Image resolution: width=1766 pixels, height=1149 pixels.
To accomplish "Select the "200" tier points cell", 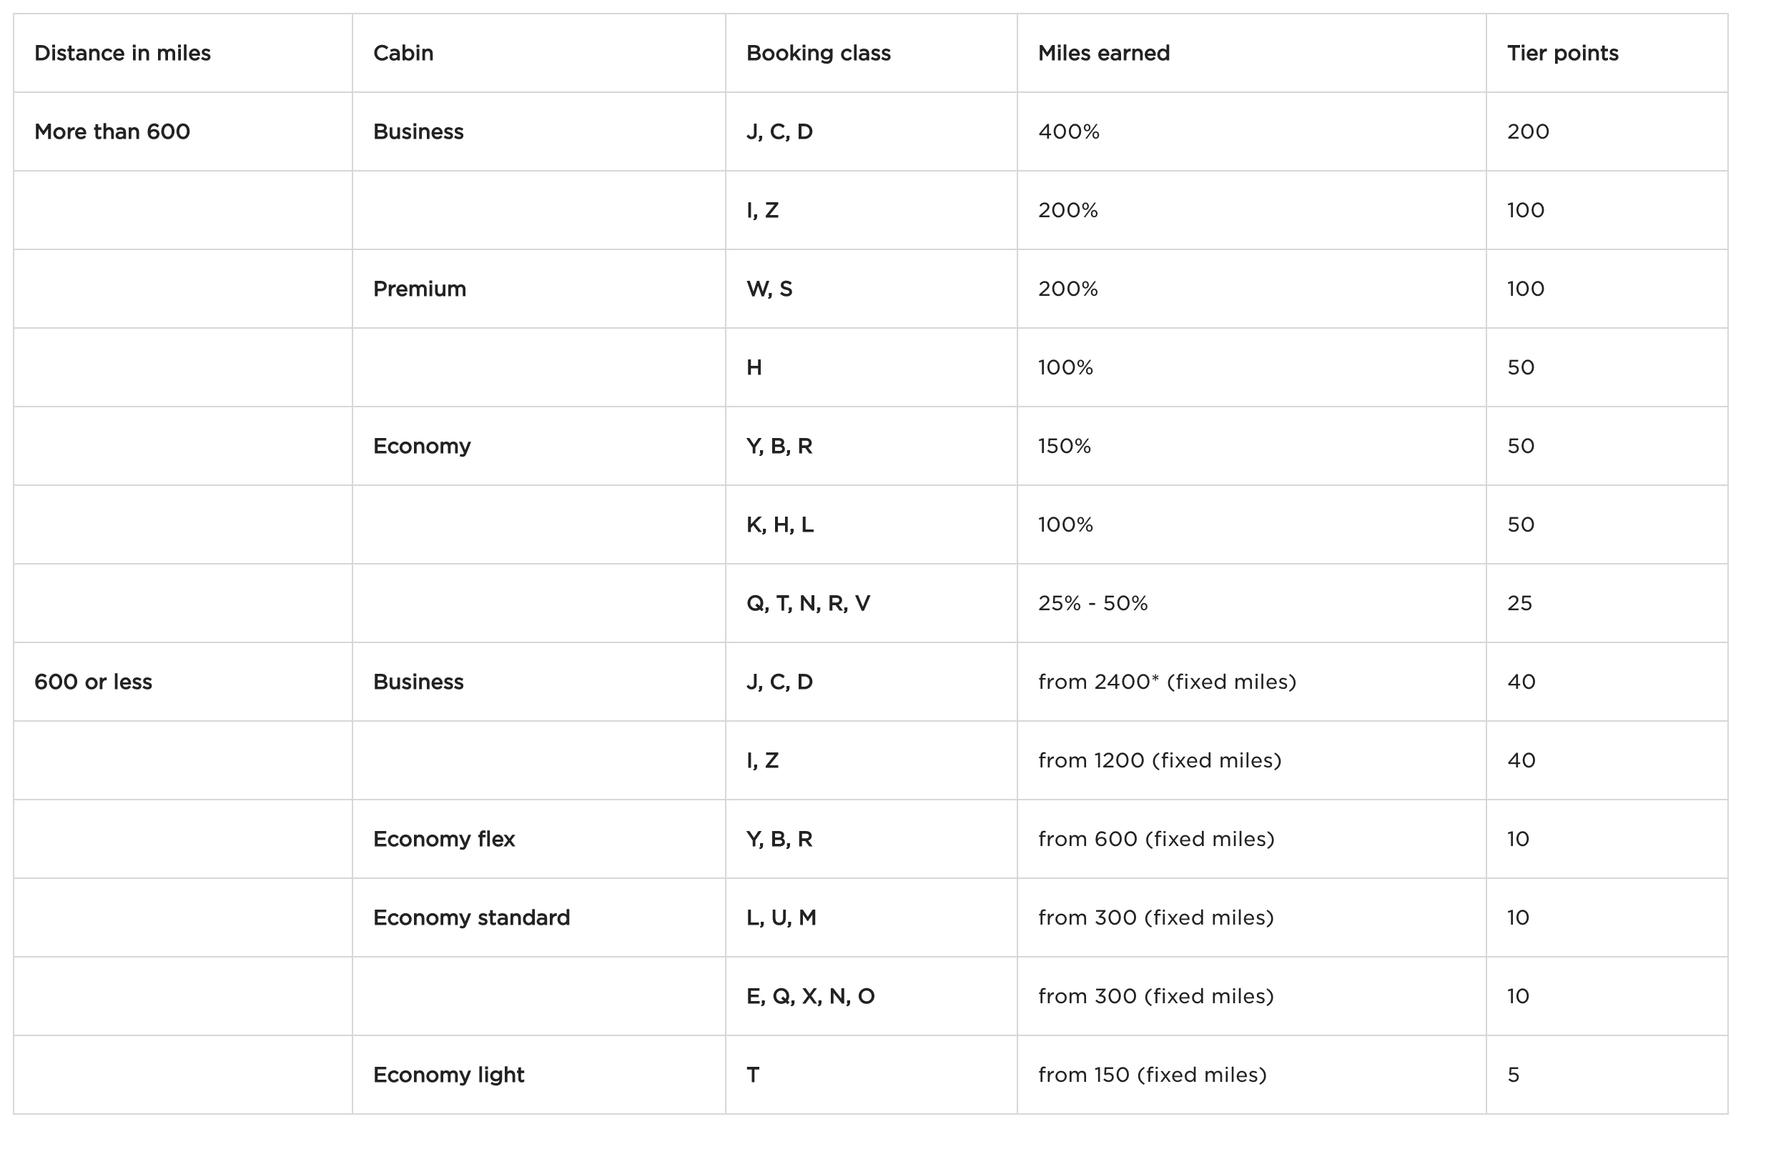I will tap(1528, 132).
